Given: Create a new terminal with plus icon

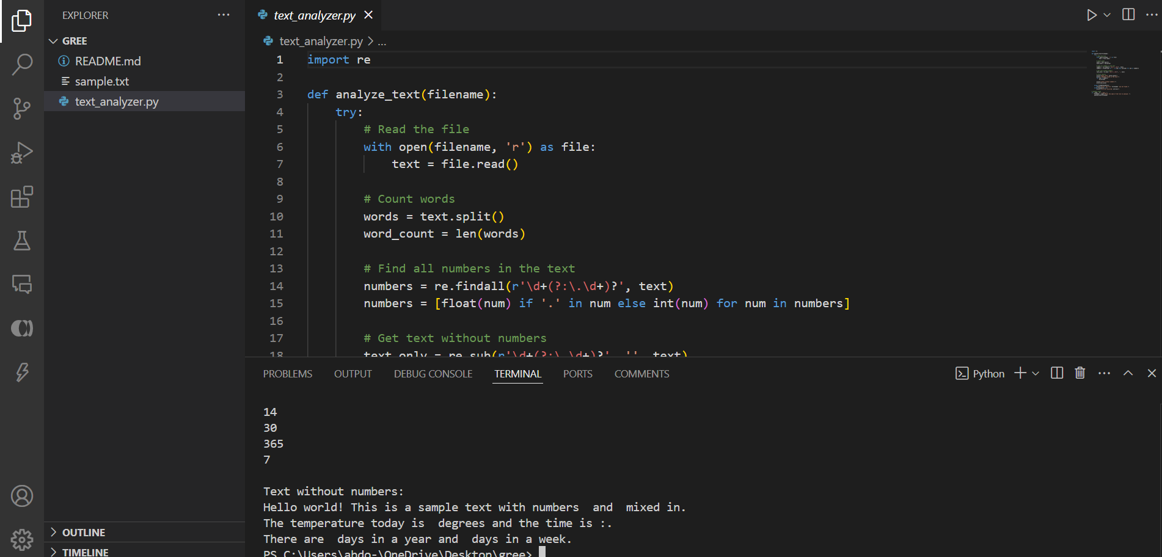Looking at the screenshot, I should coord(1020,373).
